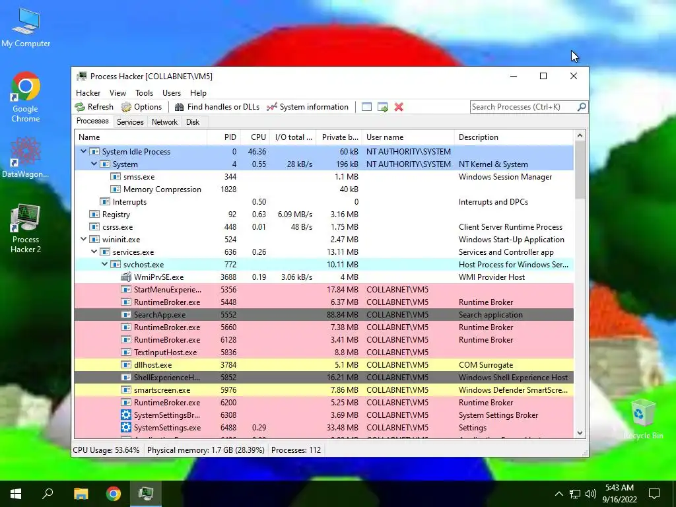Click the Refresh toolbar button
Image resolution: width=676 pixels, height=507 pixels.
(x=94, y=107)
